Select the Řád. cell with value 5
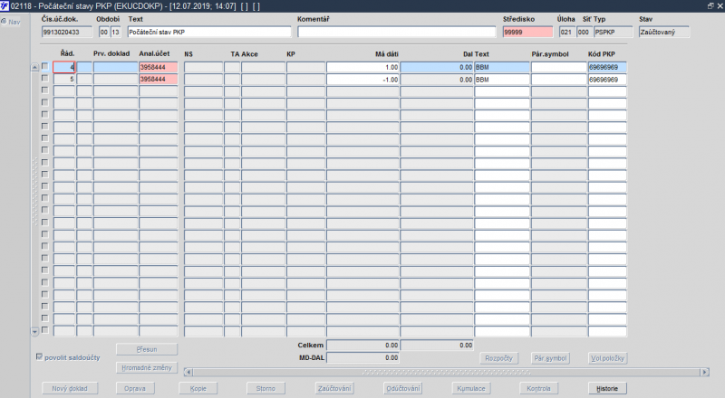The image size is (725, 398). tap(63, 80)
